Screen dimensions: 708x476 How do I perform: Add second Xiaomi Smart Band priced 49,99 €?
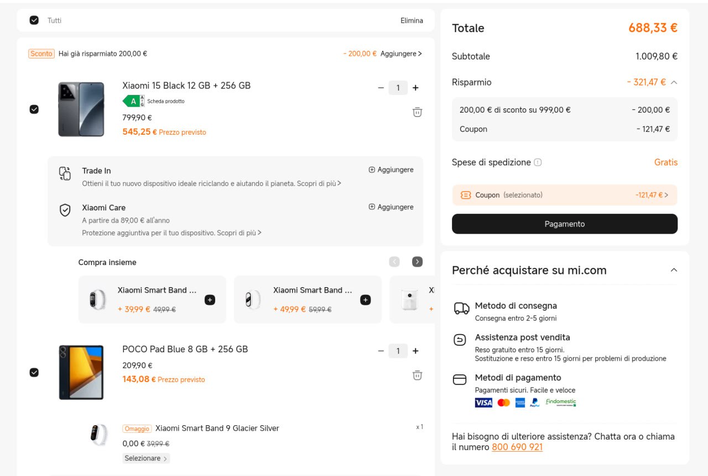click(365, 300)
